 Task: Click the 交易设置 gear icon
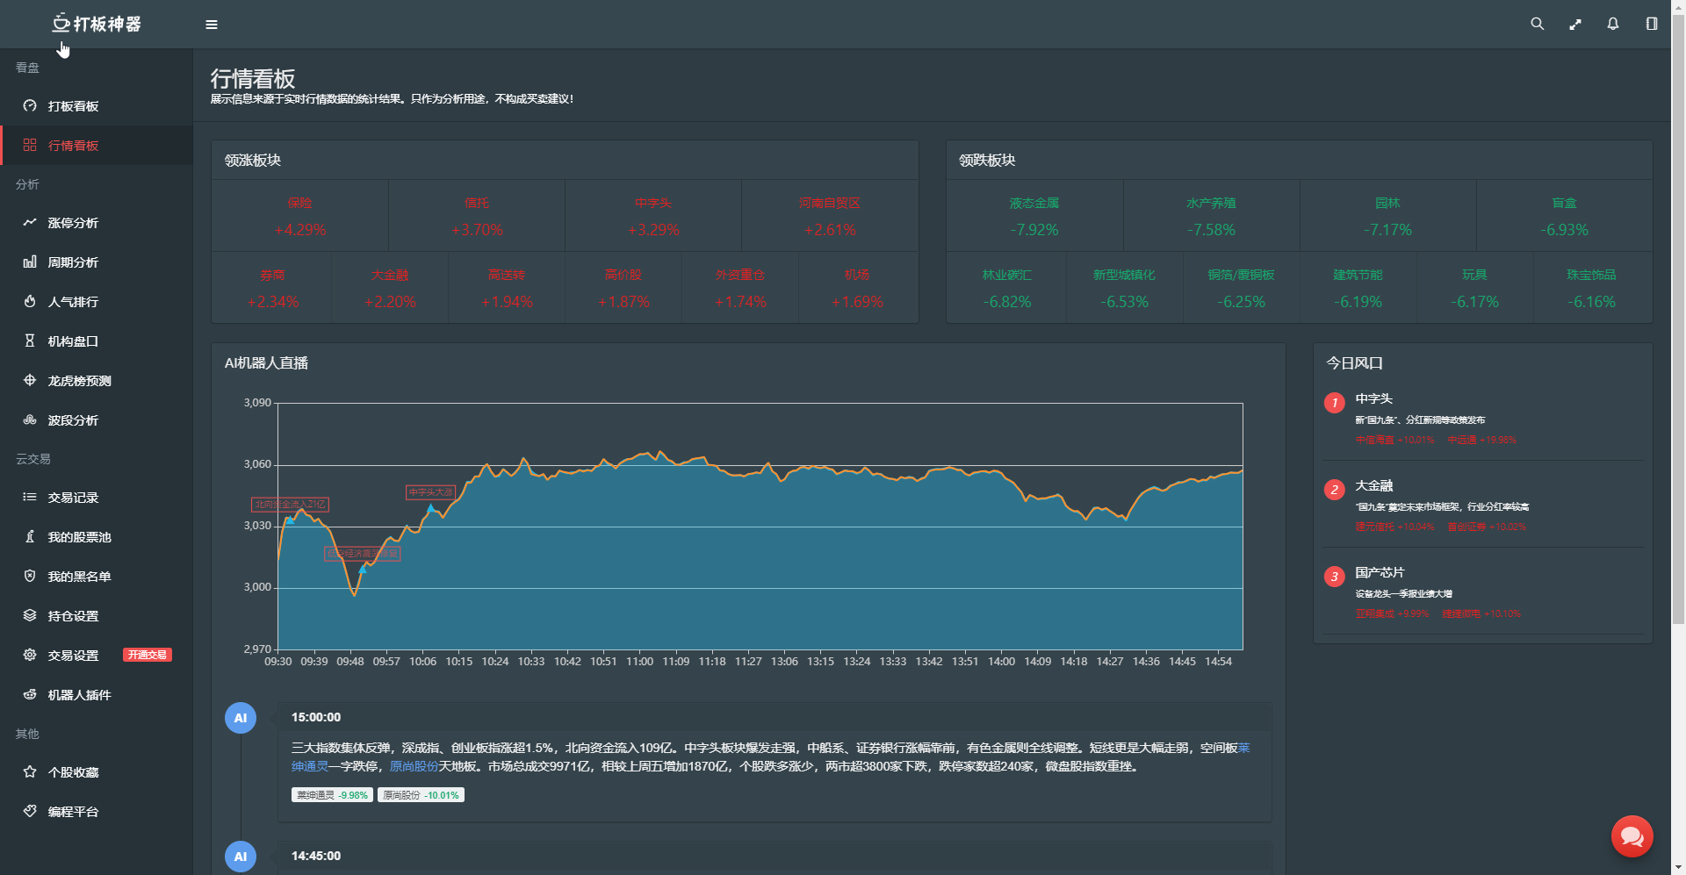click(x=30, y=656)
